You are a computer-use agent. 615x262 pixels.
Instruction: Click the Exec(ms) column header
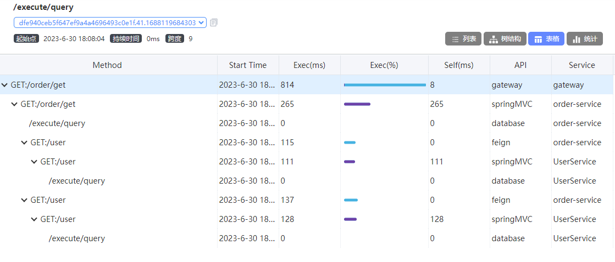[309, 65]
